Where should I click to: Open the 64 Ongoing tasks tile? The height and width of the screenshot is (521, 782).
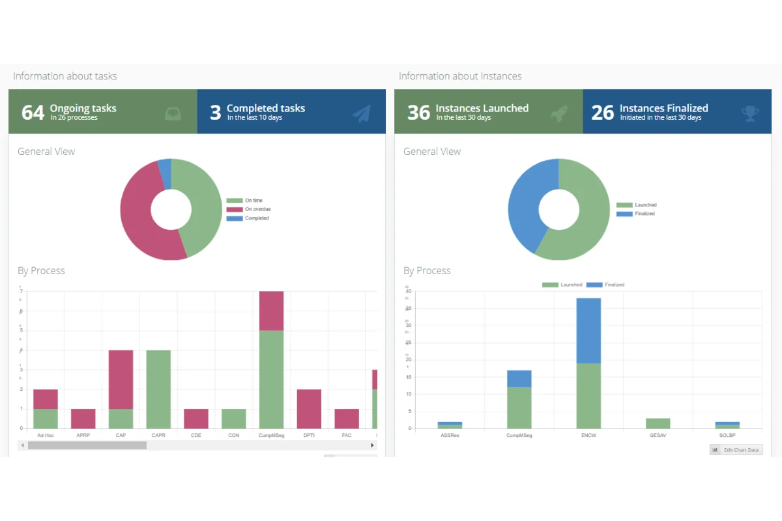[103, 112]
